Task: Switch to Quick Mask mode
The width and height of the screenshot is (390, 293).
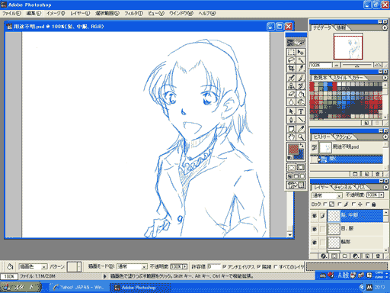Action: pos(301,167)
